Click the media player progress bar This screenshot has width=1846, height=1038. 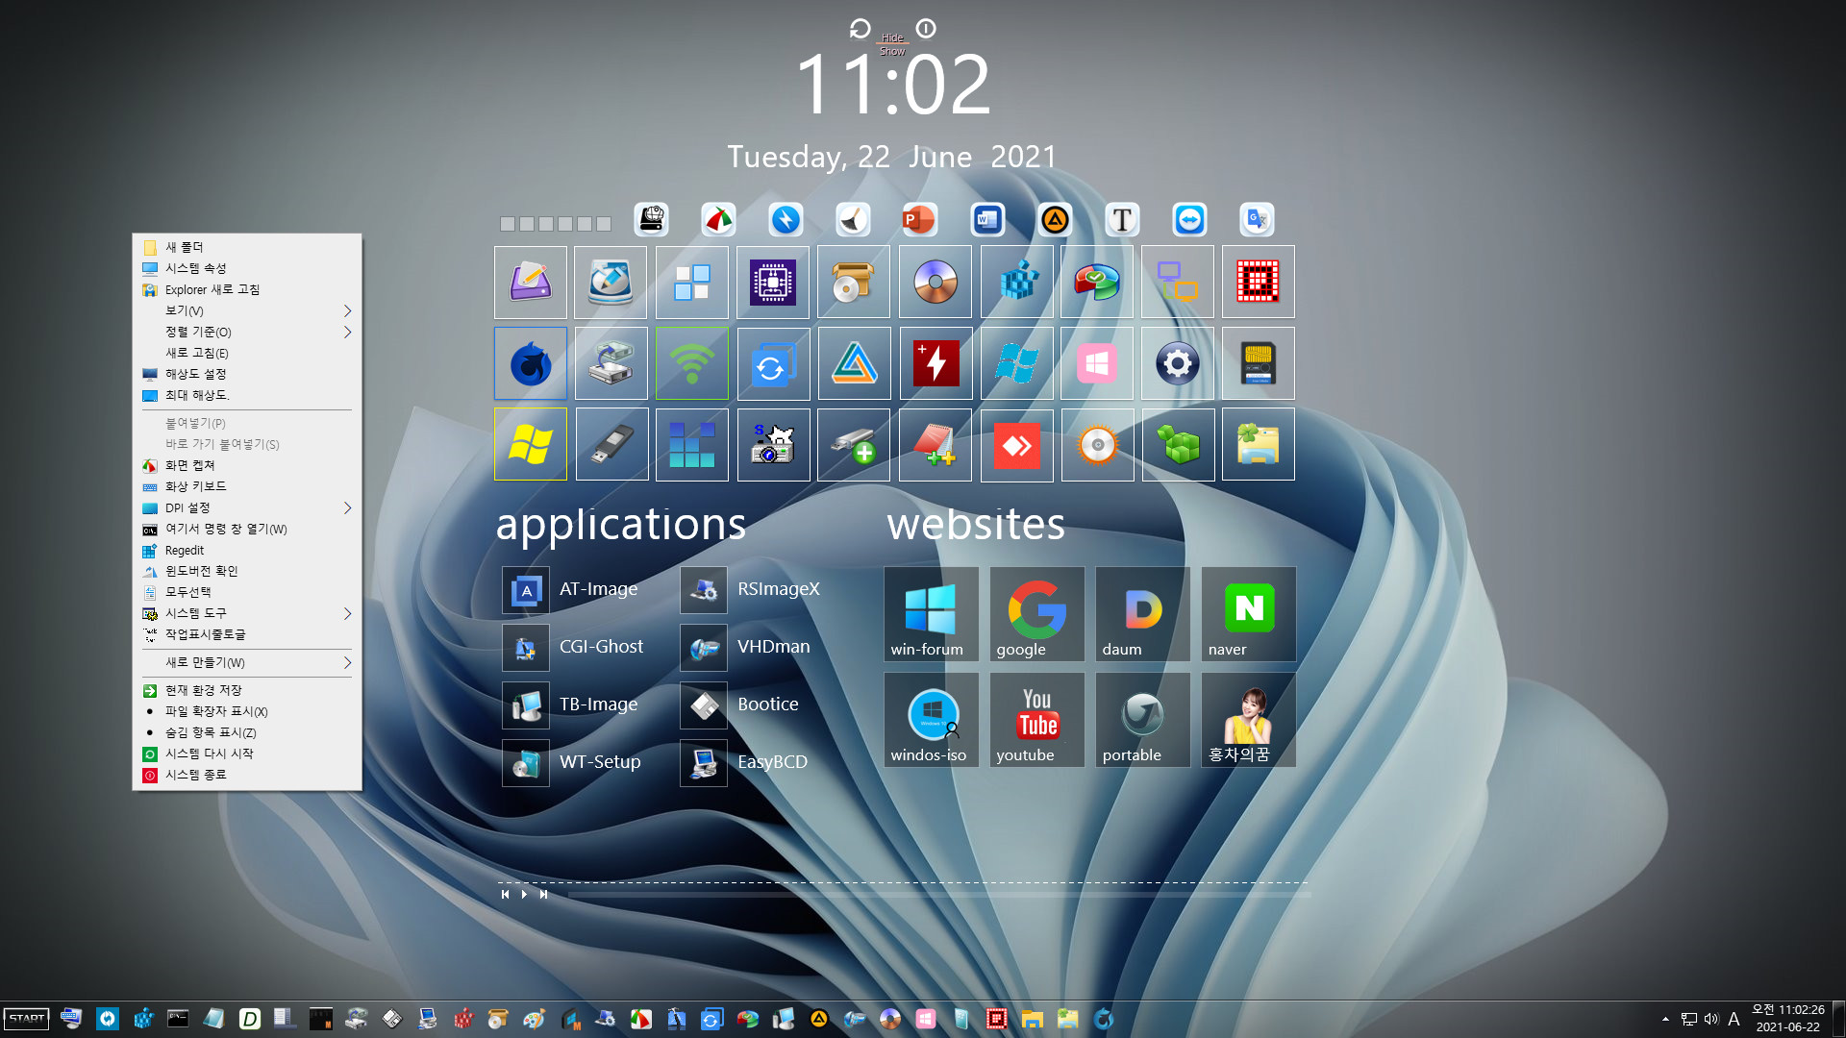click(x=938, y=895)
